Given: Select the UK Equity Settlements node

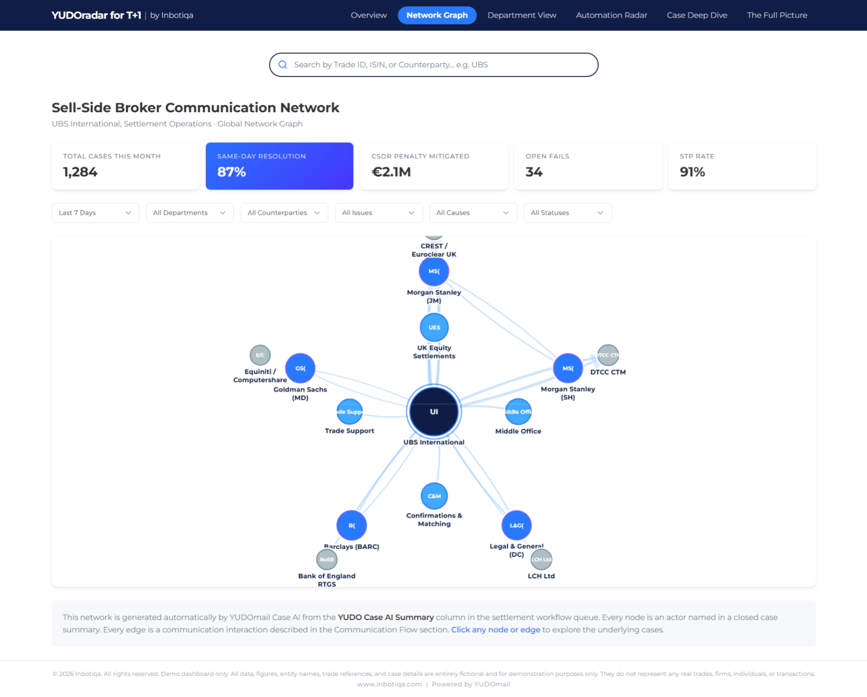Looking at the screenshot, I should pos(434,327).
